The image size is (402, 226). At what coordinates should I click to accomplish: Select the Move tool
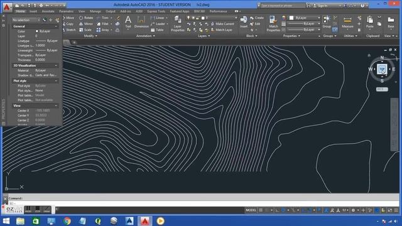(68, 18)
